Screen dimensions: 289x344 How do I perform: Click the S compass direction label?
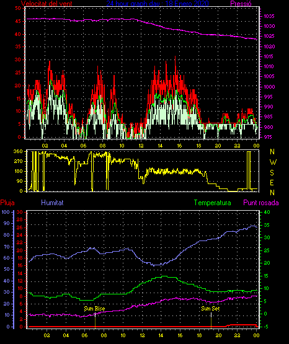point(272,173)
